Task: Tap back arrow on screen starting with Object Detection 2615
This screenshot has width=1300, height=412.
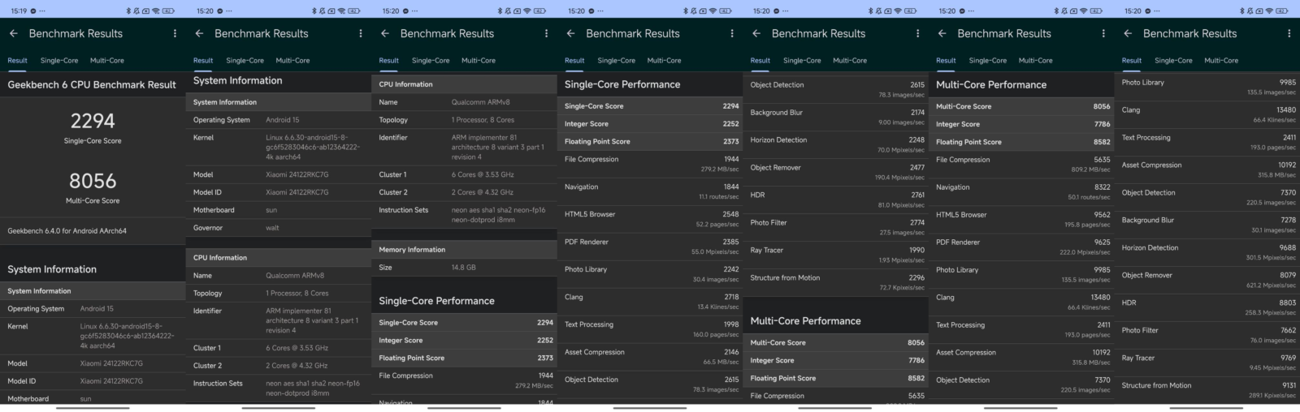Action: click(x=756, y=33)
